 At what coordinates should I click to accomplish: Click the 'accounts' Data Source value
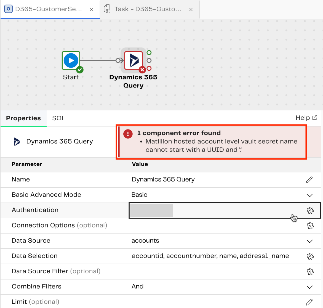pyautogui.click(x=145, y=241)
